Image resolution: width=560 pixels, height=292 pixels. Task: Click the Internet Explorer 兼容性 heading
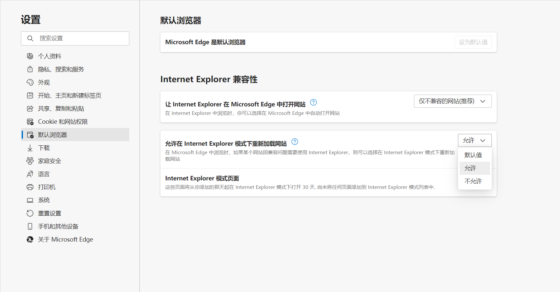tap(209, 79)
